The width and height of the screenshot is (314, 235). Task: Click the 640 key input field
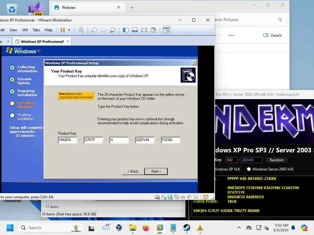(x=231, y=160)
